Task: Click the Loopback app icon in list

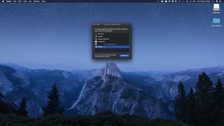Action: coord(96,42)
